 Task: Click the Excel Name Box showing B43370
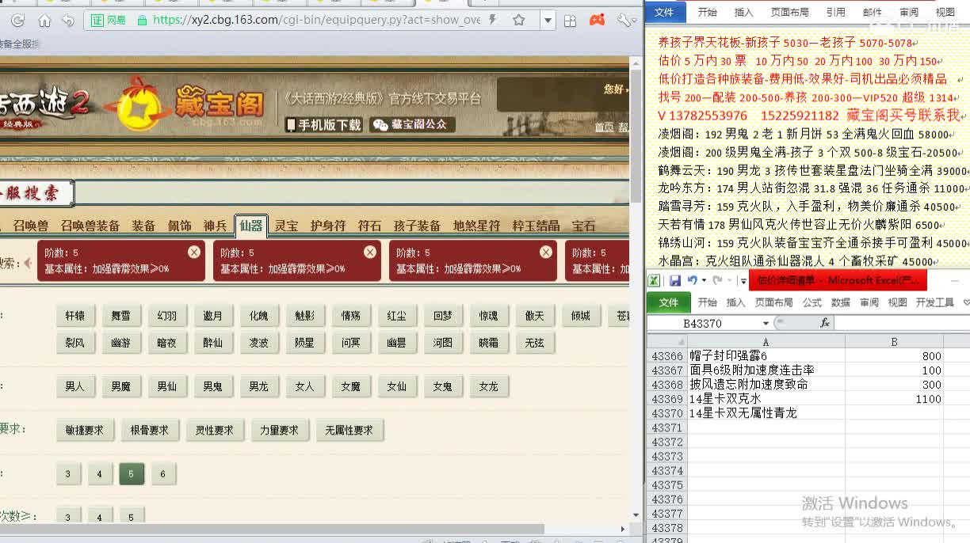pos(703,323)
